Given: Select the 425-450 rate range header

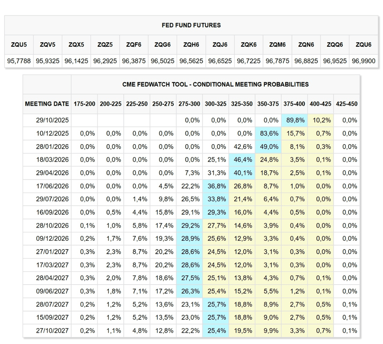Looking at the screenshot, I should [347, 104].
